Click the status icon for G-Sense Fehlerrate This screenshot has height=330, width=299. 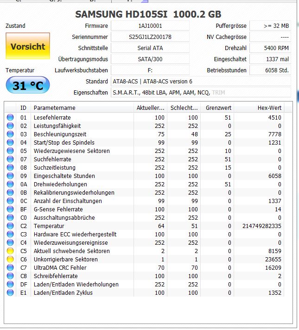pyautogui.click(x=10, y=209)
